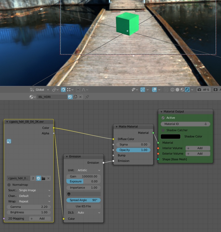Open image file with folder icon

[x=43, y=178]
